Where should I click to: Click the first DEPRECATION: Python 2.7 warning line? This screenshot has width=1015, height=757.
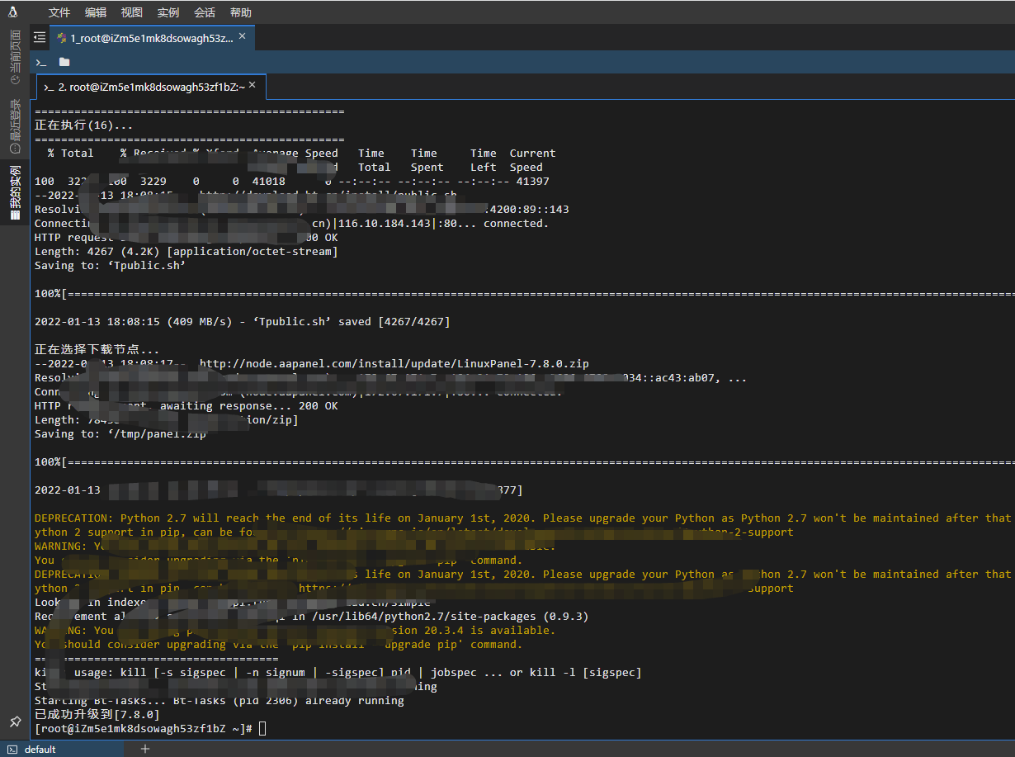click(x=523, y=518)
